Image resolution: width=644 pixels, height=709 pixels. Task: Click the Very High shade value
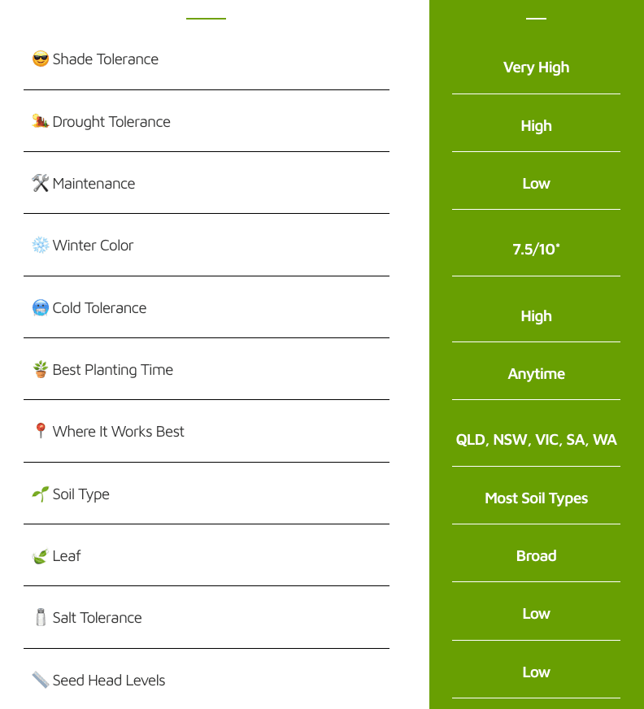pyautogui.click(x=536, y=67)
